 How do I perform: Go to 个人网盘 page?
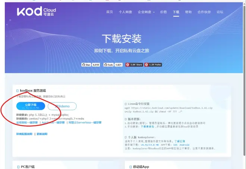point(125,12)
